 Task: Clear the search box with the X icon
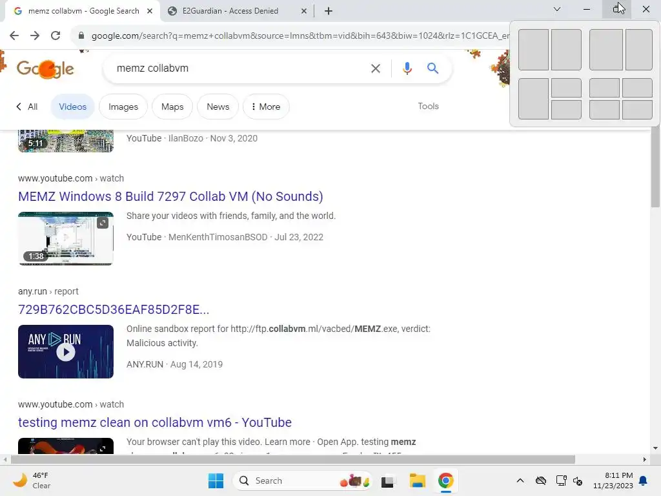click(375, 68)
